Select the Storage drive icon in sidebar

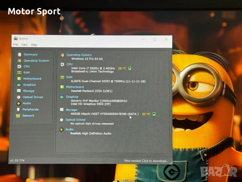19,91
